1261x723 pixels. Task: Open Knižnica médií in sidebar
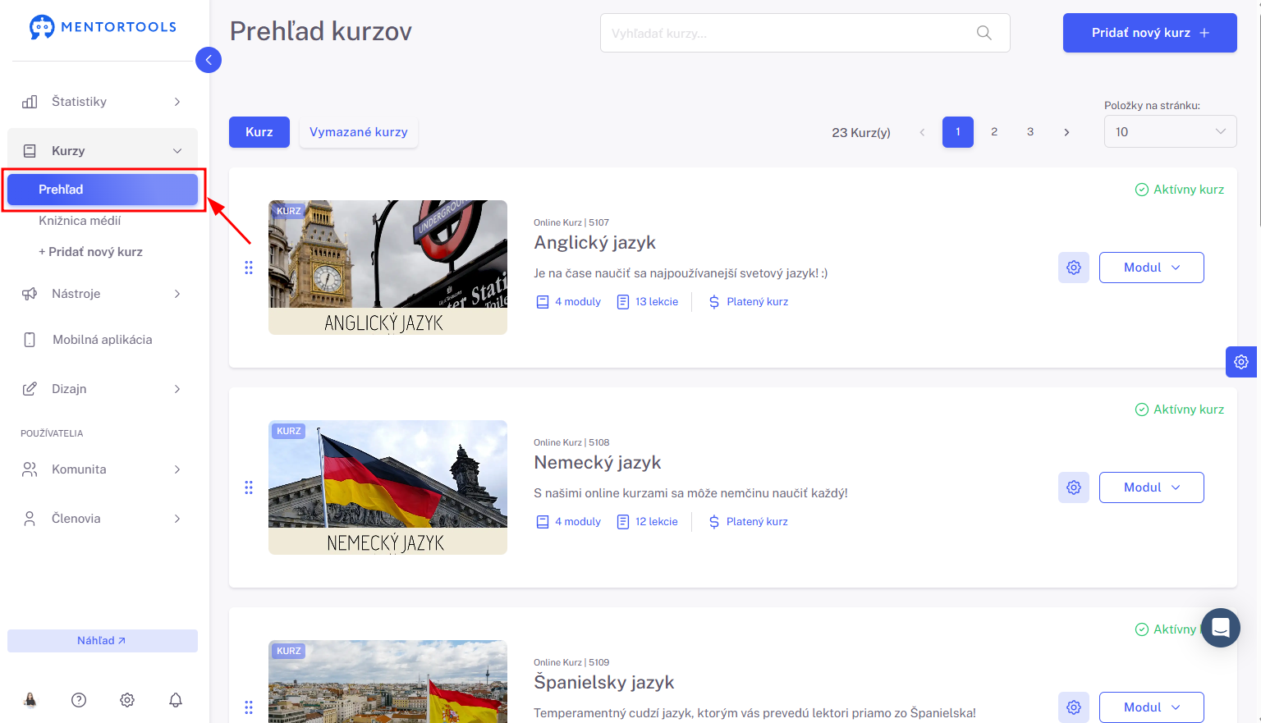[x=80, y=221]
